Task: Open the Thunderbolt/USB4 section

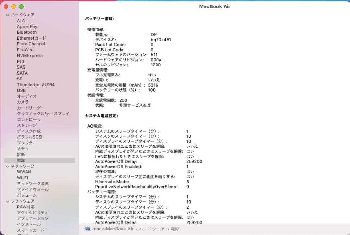Action: pyautogui.click(x=36, y=85)
